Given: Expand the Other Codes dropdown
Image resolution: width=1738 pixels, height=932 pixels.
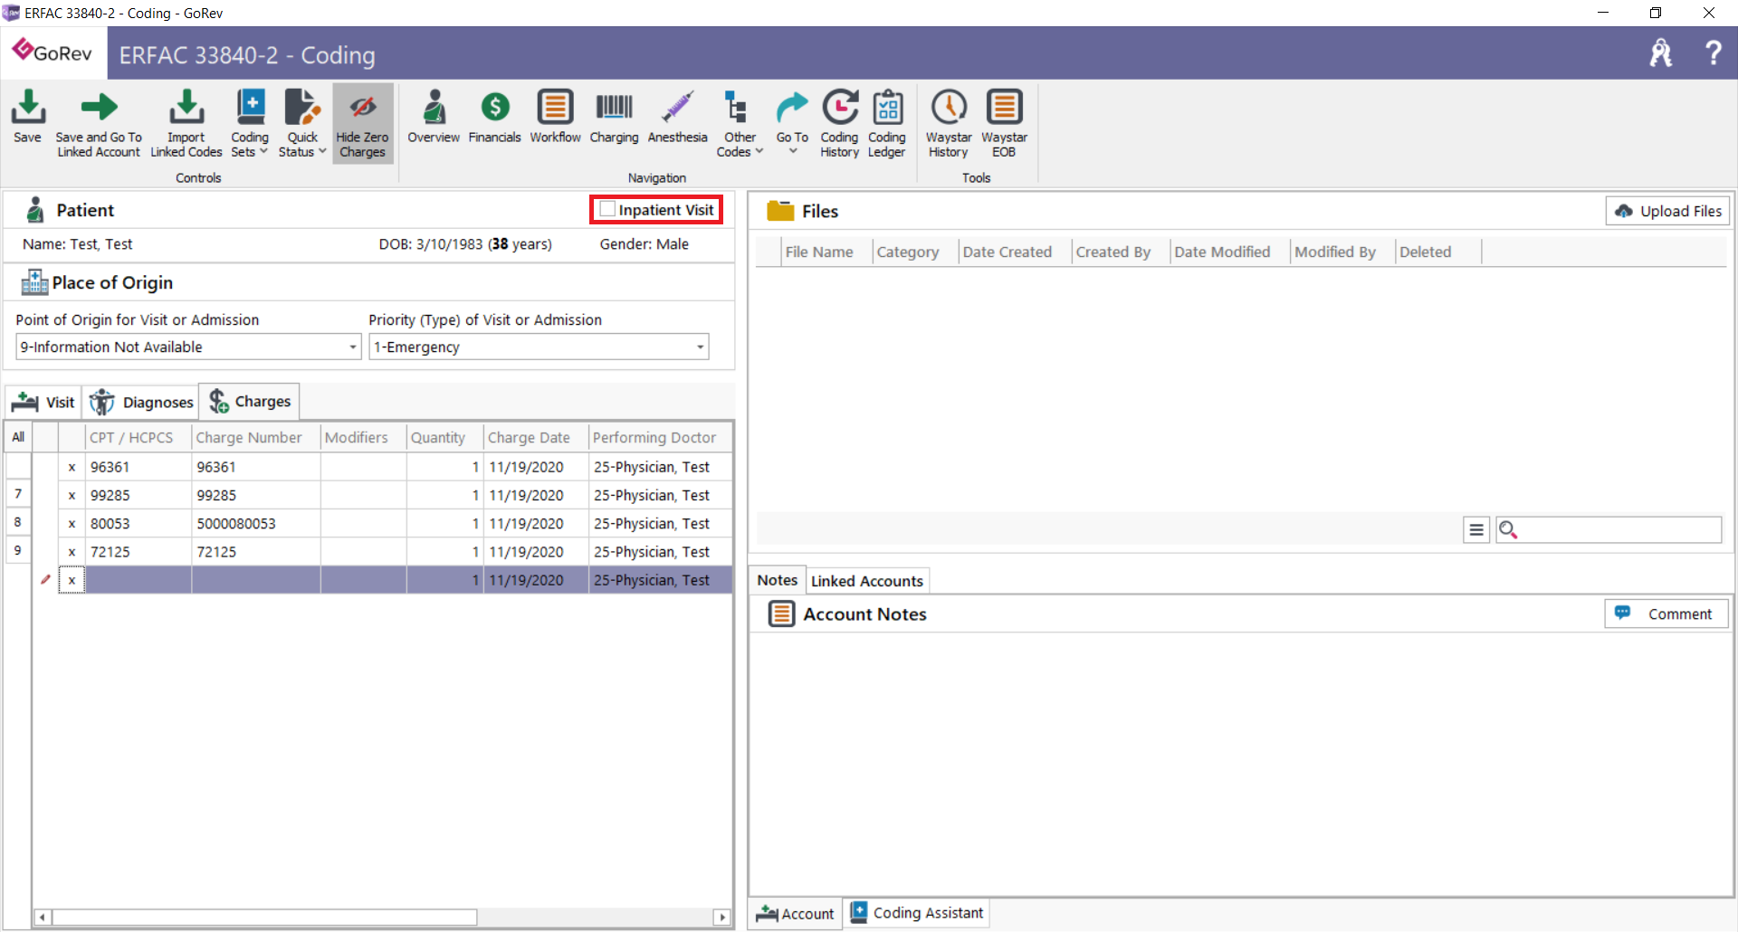Looking at the screenshot, I should [x=740, y=124].
